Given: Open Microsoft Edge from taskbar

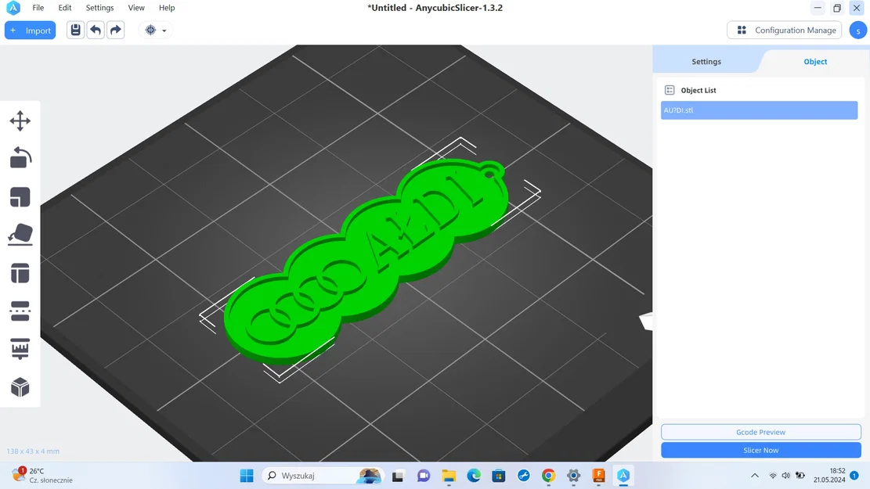Looking at the screenshot, I should tap(473, 476).
